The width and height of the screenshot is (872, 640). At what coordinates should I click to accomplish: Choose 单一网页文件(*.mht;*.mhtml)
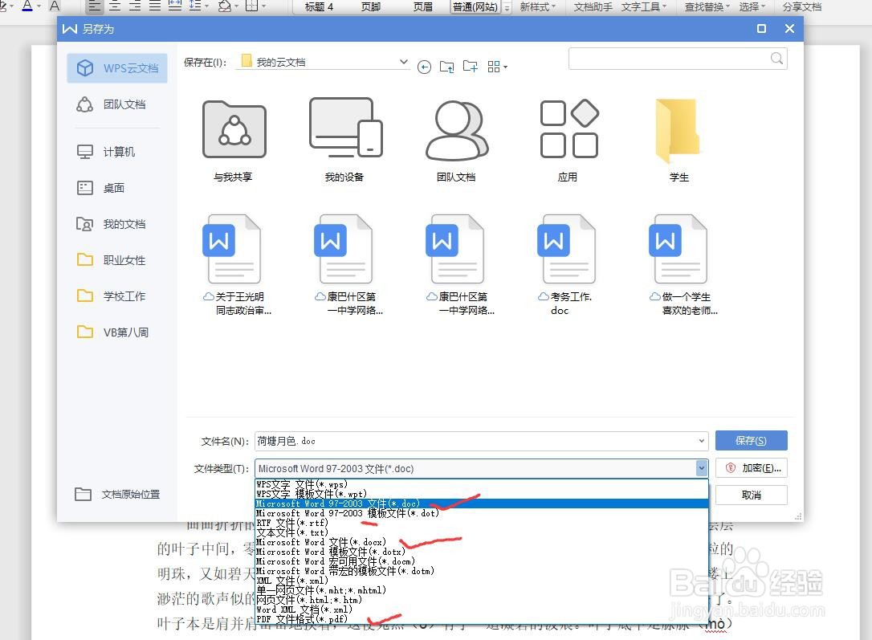pyautogui.click(x=482, y=590)
